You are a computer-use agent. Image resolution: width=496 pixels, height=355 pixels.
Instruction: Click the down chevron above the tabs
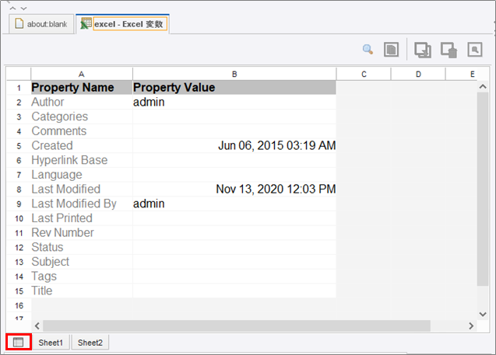23,9
